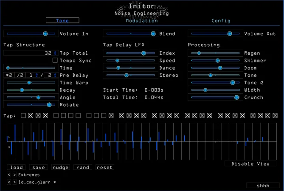Click the Index slider handle
The height and width of the screenshot is (191, 284).
143,53
